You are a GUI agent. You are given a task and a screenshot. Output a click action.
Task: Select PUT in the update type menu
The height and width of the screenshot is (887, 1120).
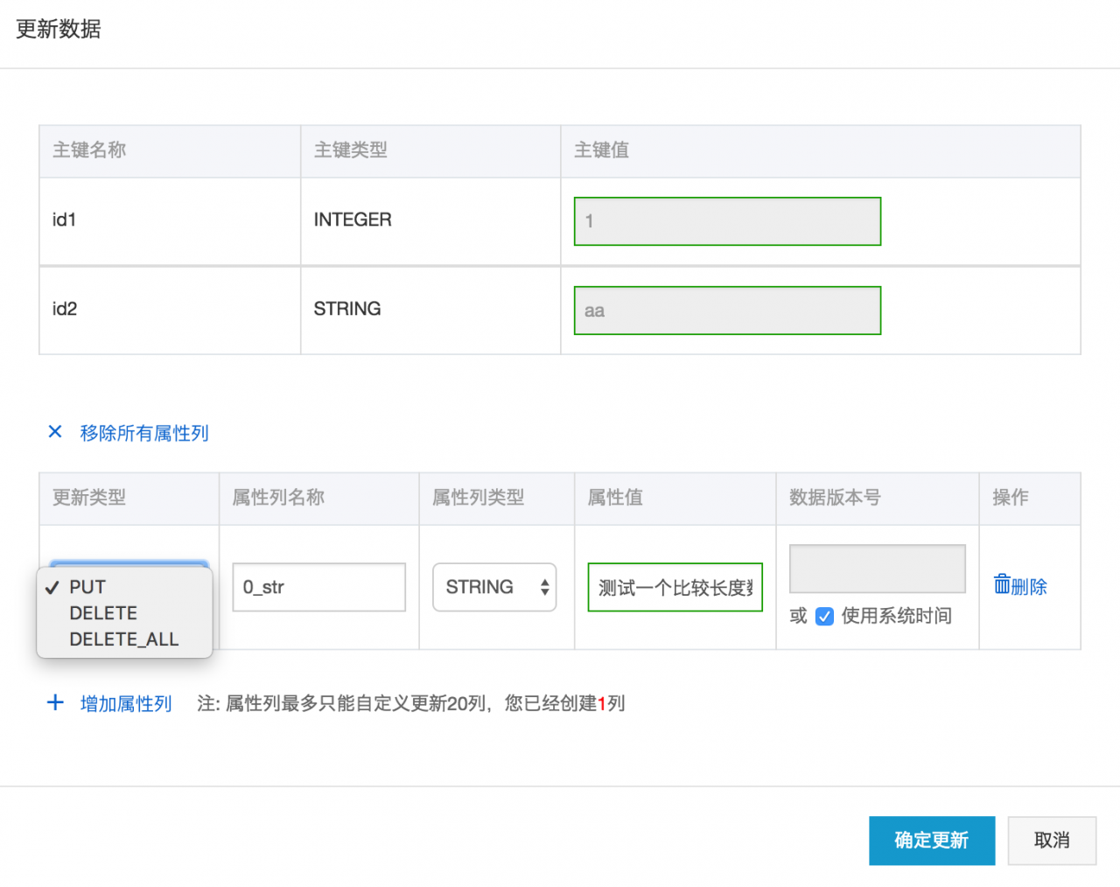pyautogui.click(x=124, y=587)
